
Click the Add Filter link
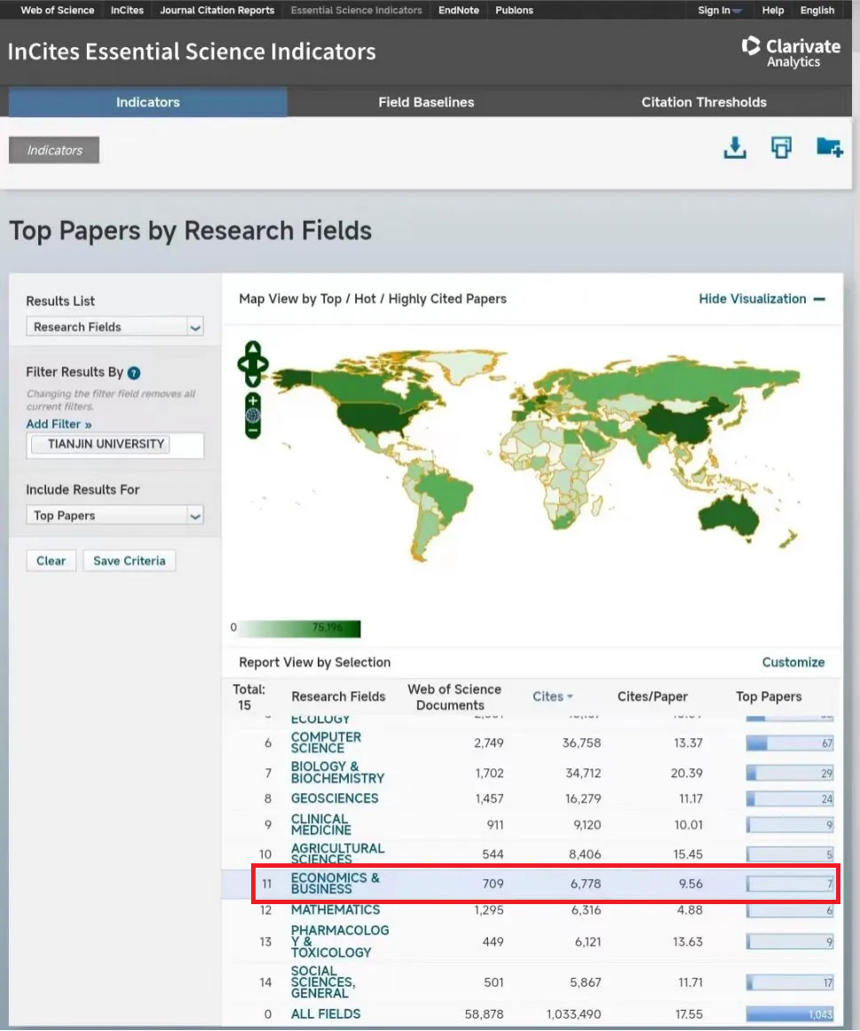[59, 424]
